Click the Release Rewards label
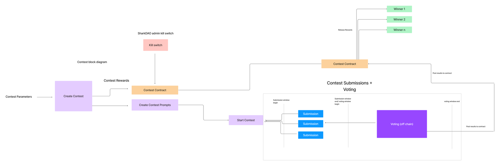500x166 pixels. point(345,30)
